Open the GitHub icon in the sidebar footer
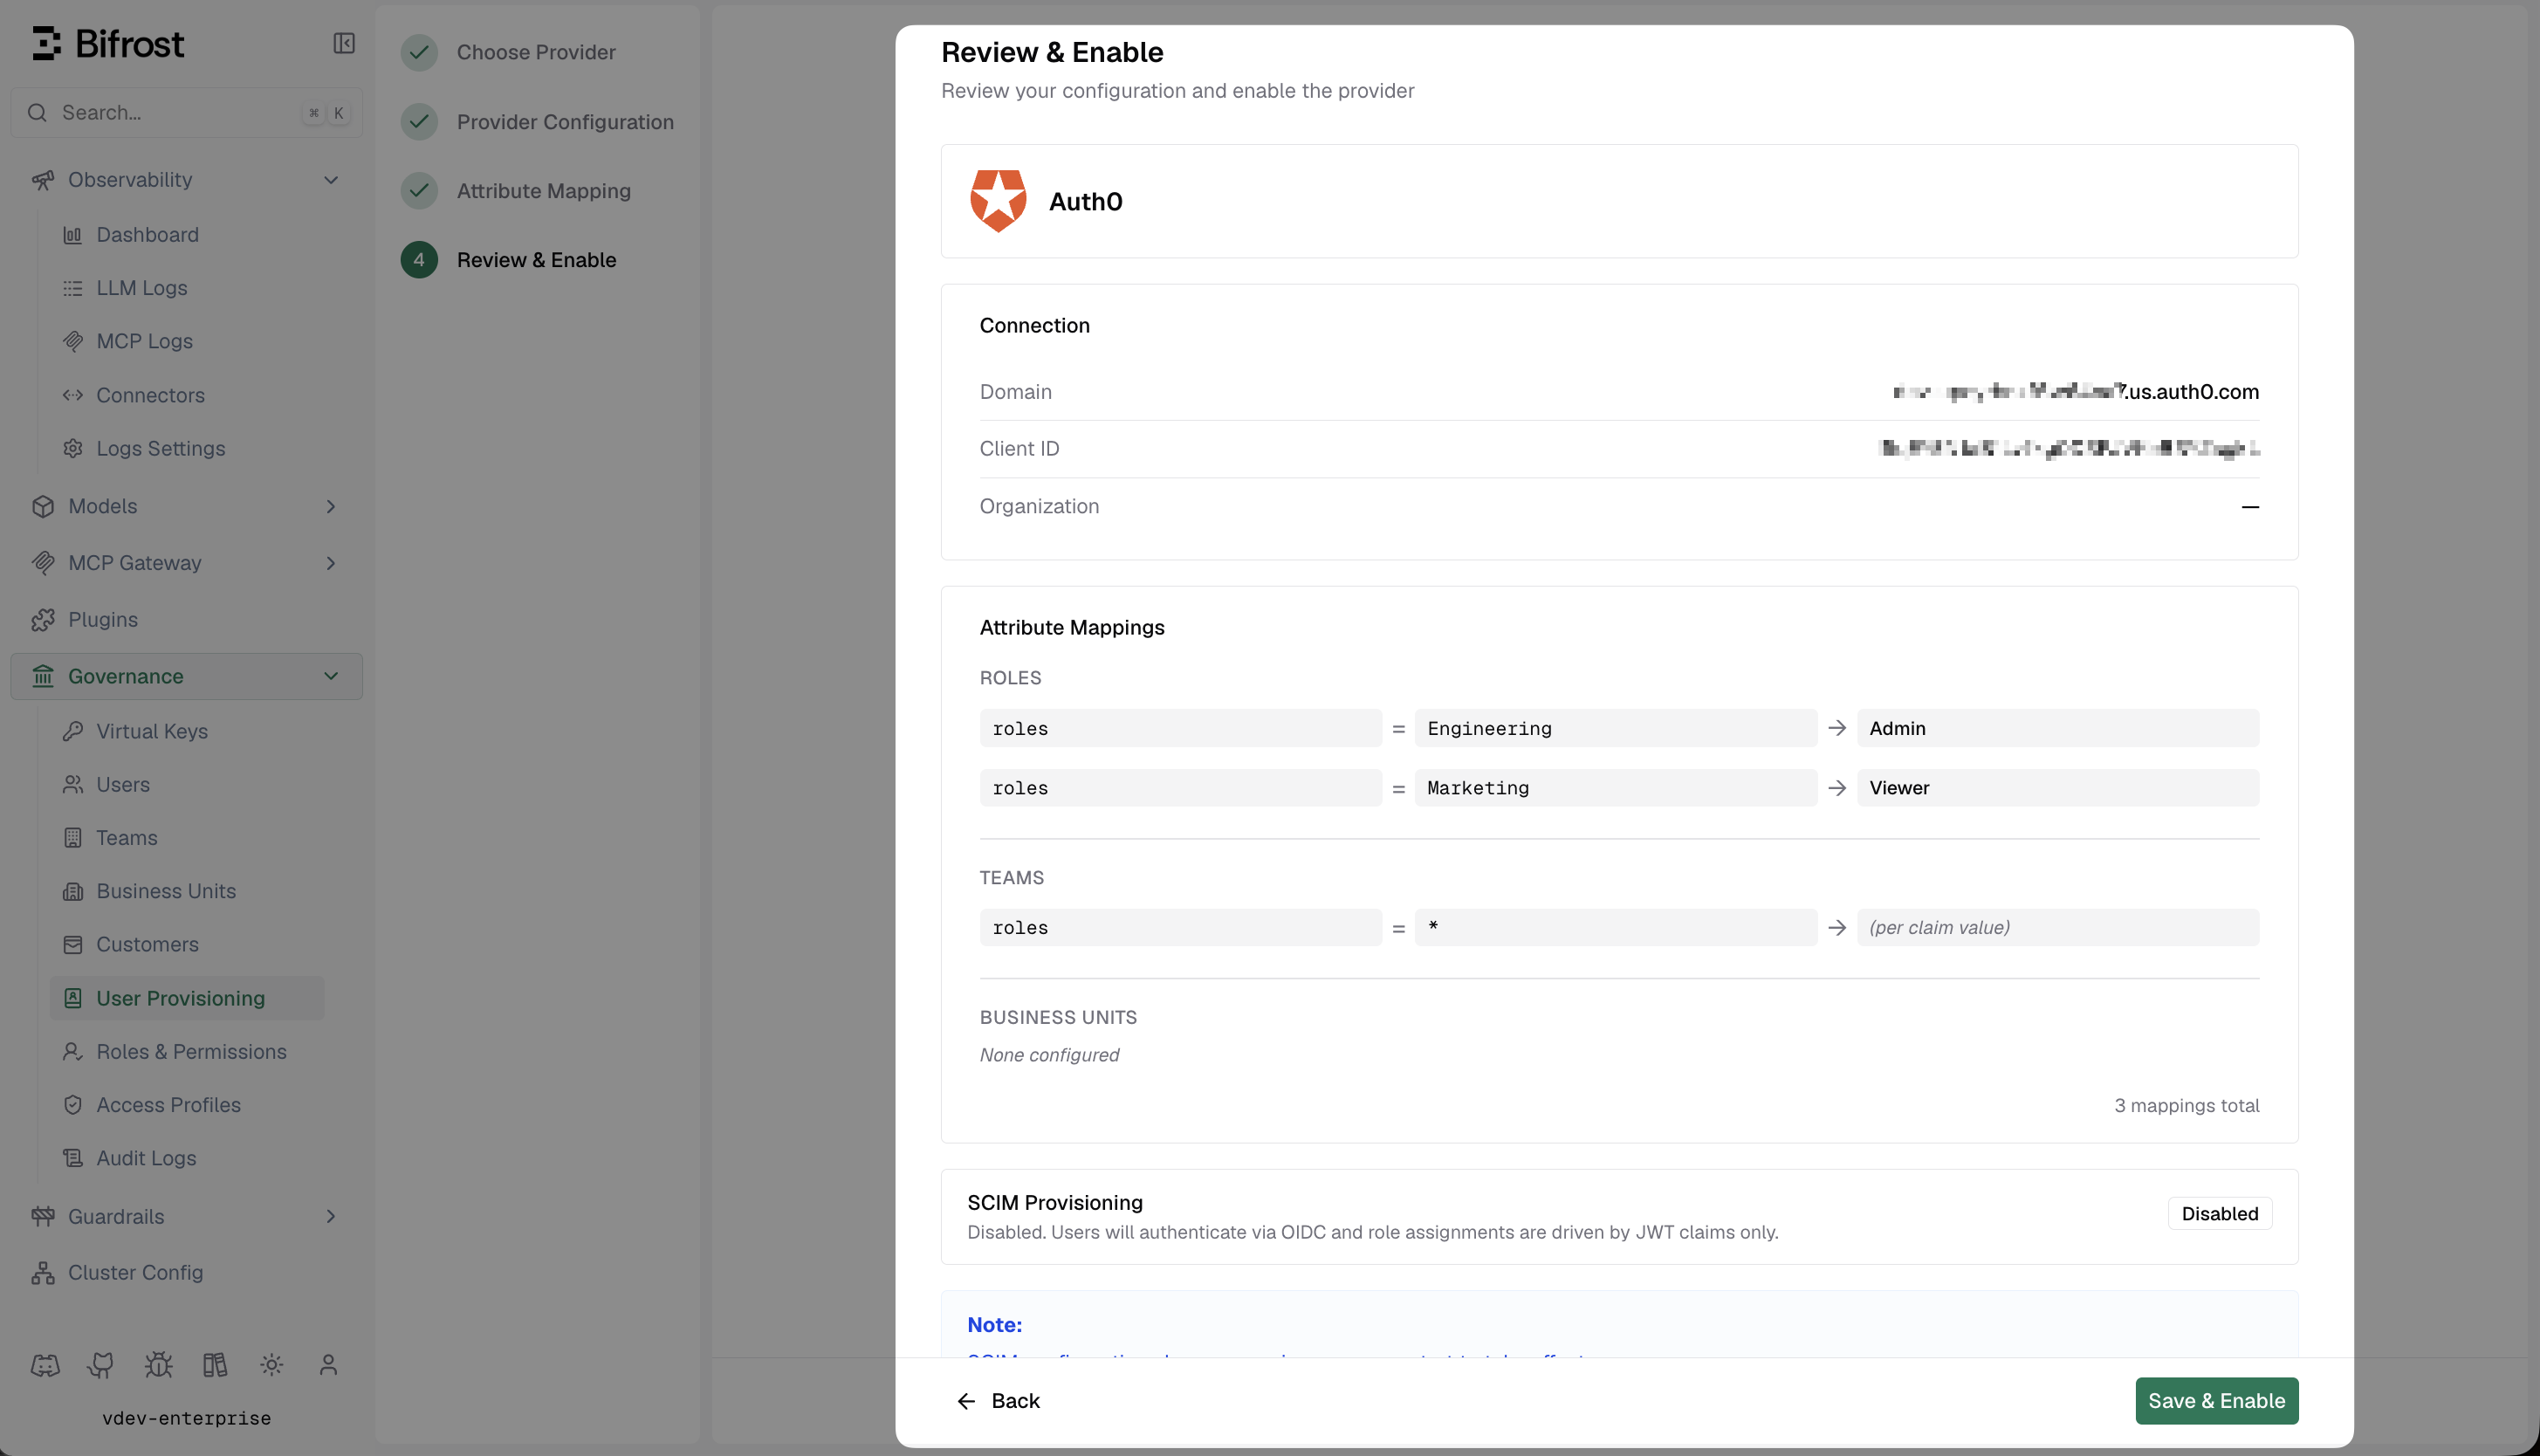This screenshot has width=2540, height=1456. (x=101, y=1365)
